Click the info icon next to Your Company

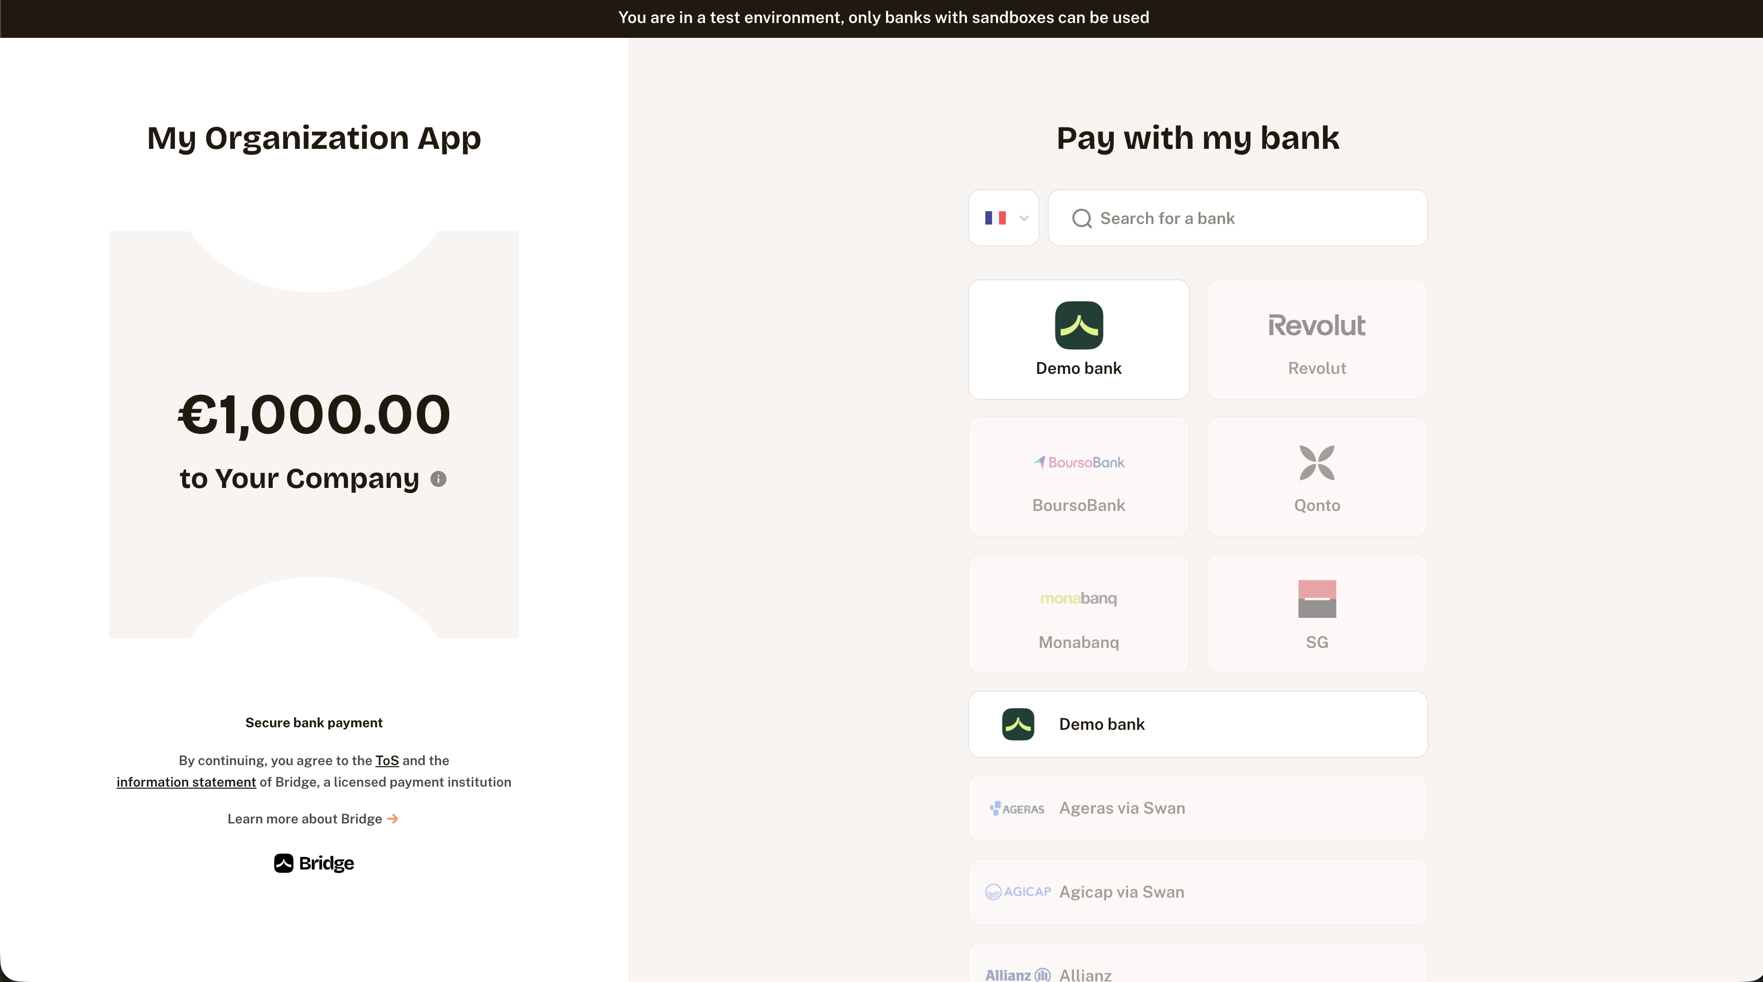coord(438,479)
